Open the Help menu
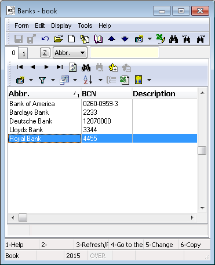215x265 pixels. (105, 26)
